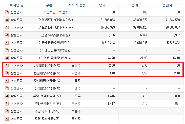This screenshot has width=185, height=124.
Task: Select value 4.50 for 우선주 현금배당수익률
Action: coord(145,73)
